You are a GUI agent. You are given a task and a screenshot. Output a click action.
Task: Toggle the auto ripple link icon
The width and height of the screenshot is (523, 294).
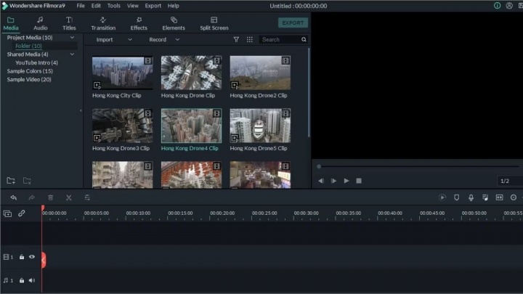22,213
